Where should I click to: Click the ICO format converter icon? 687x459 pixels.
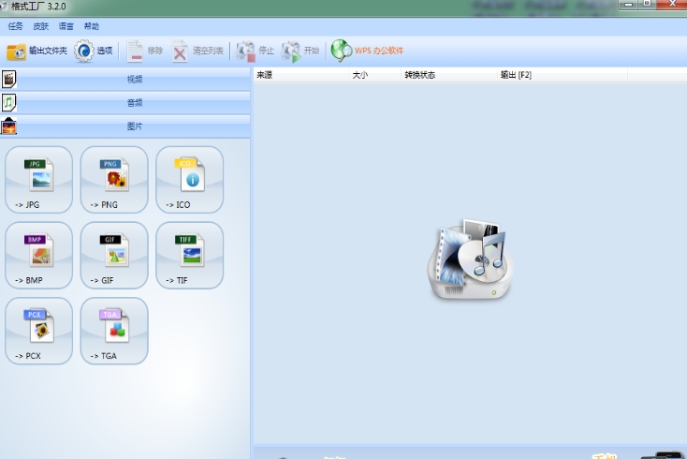pyautogui.click(x=190, y=180)
